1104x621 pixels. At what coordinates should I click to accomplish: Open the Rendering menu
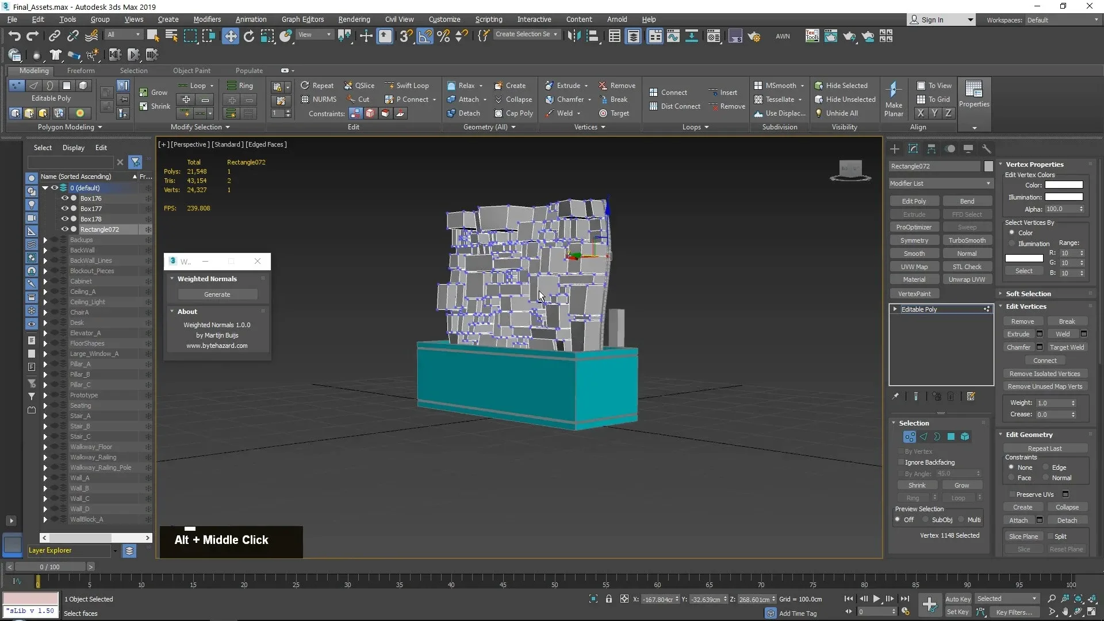coord(354,19)
